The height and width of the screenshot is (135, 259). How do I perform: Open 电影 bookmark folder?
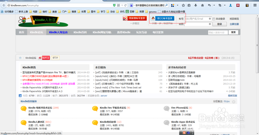(x=33, y=12)
